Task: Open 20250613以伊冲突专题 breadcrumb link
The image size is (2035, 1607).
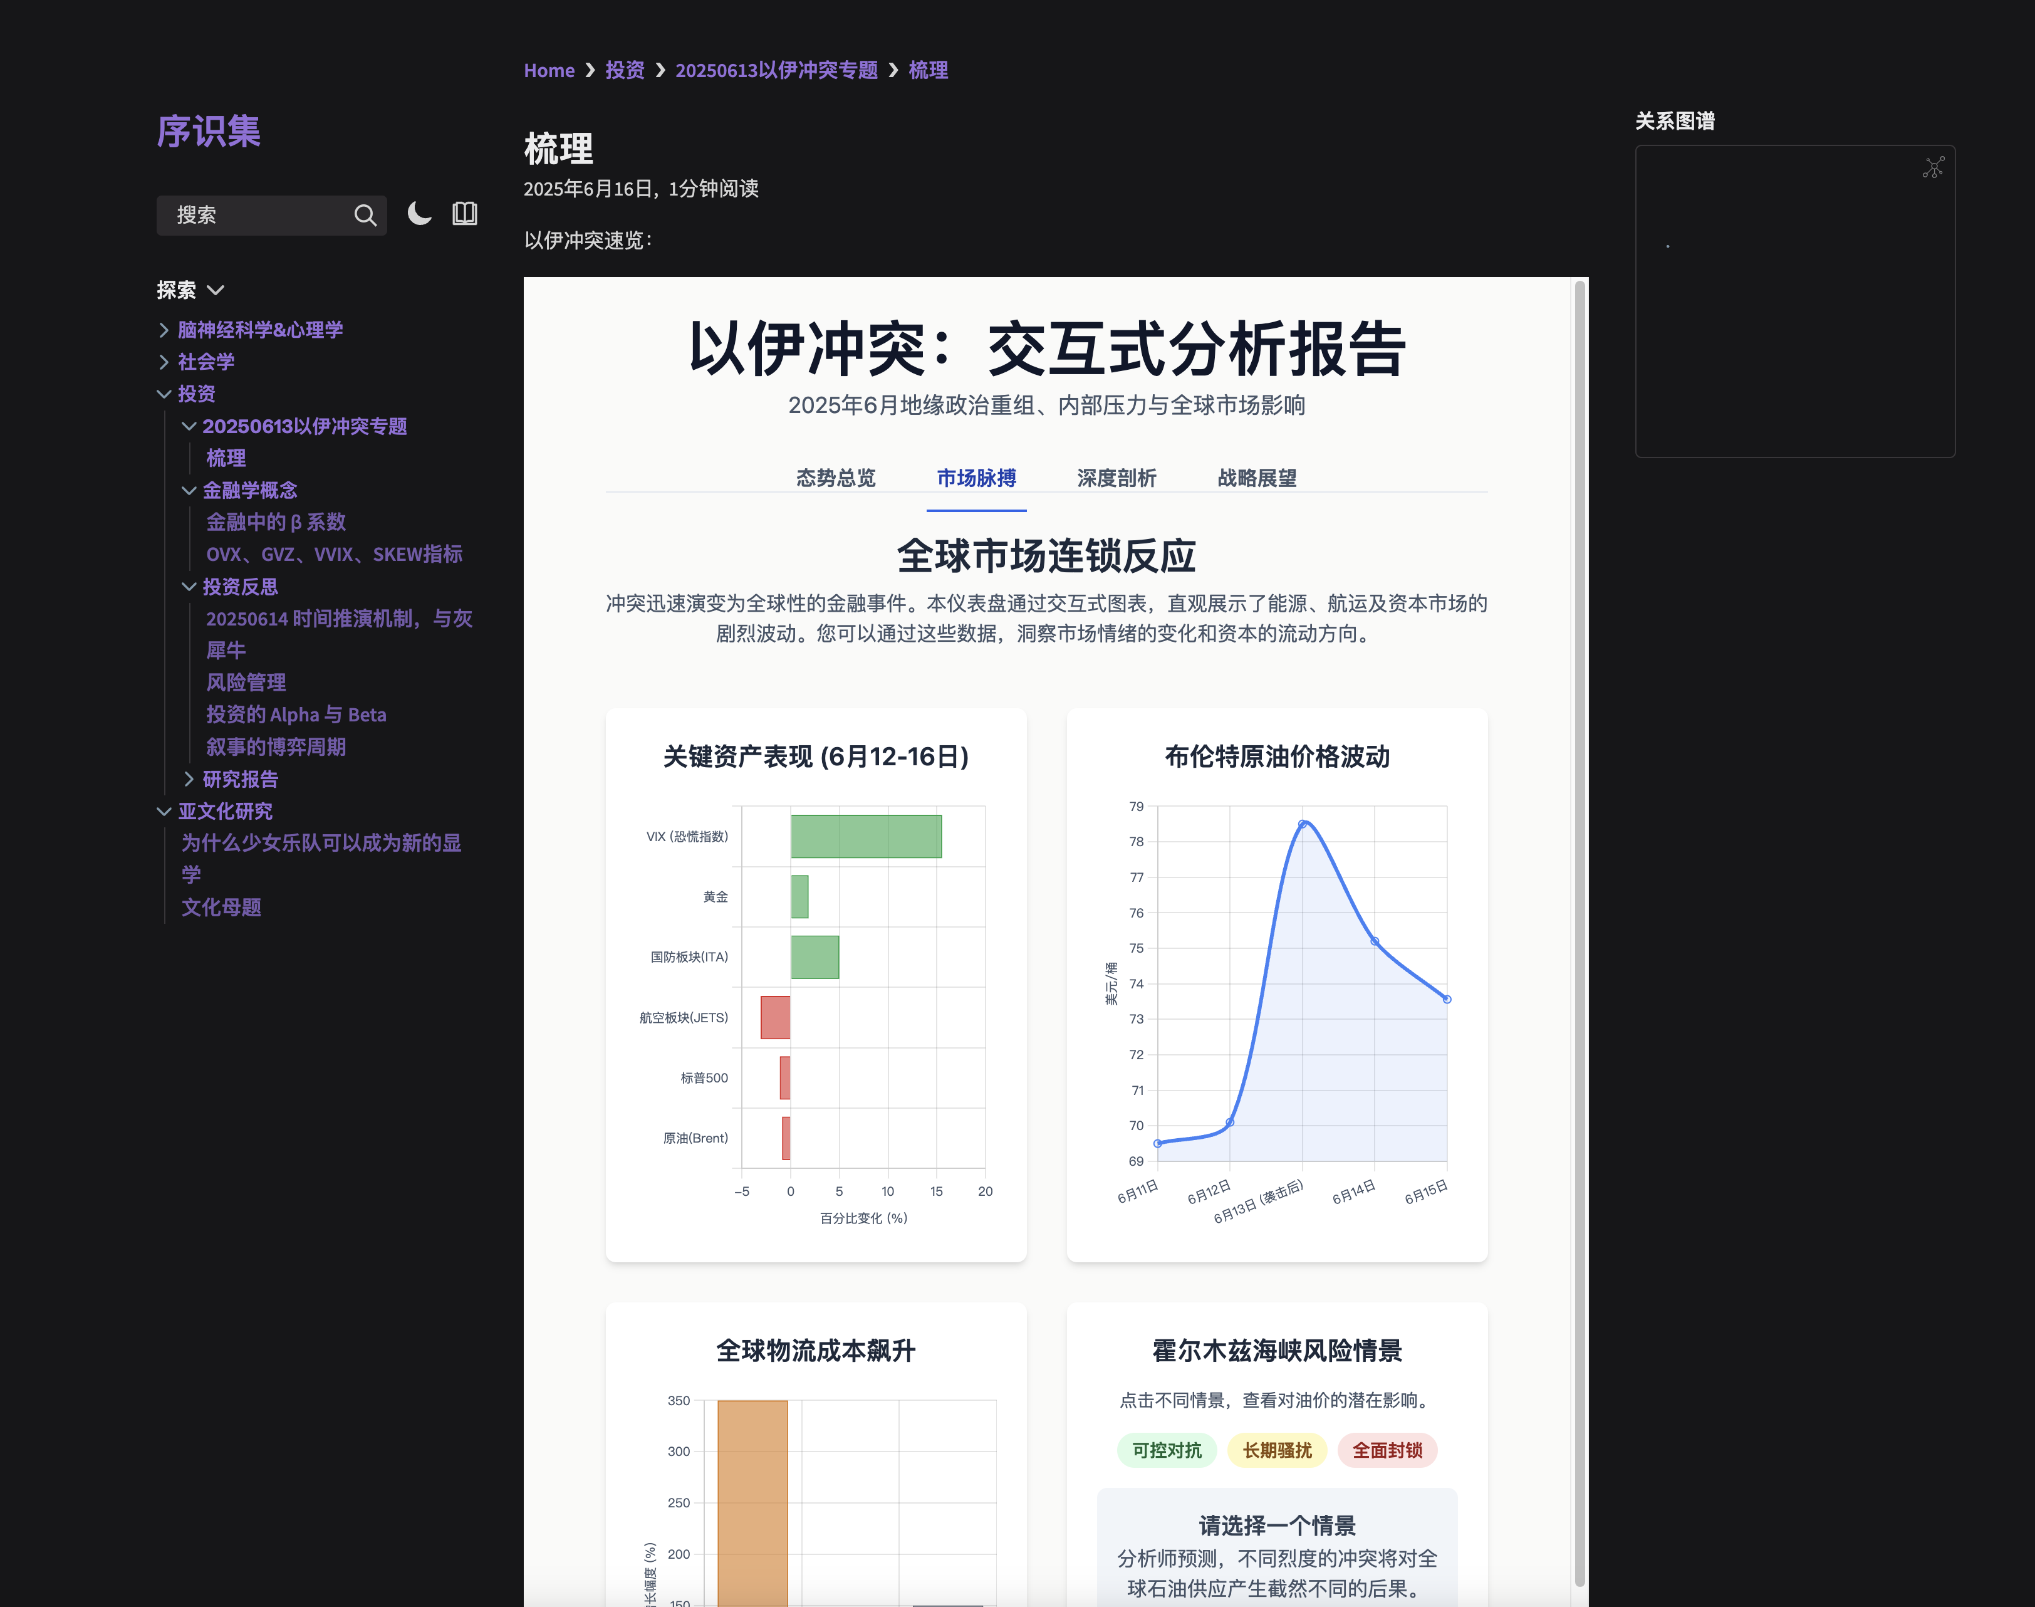Action: click(x=777, y=71)
